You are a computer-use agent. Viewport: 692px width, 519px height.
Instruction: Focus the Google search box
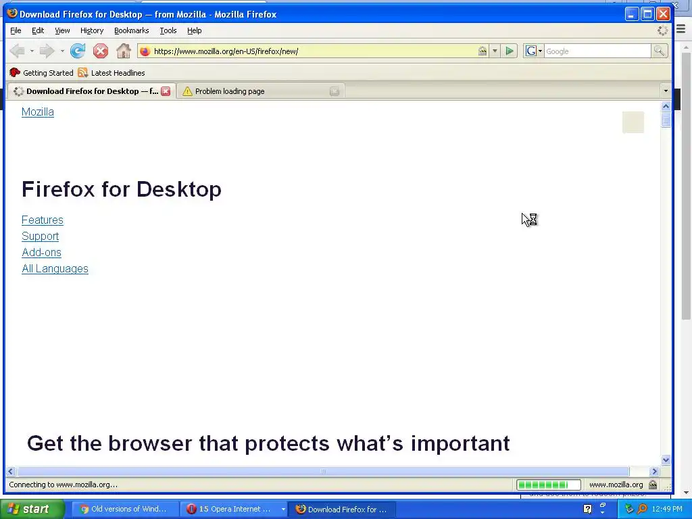(597, 51)
